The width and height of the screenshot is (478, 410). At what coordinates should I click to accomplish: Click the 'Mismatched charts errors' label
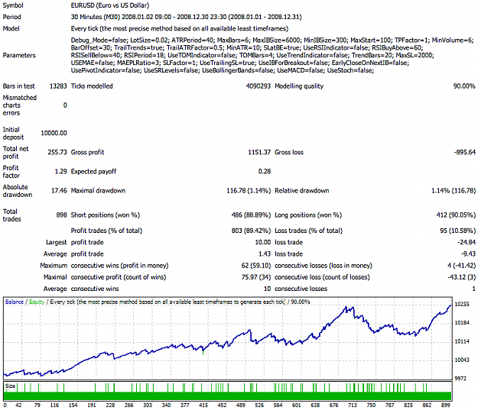coord(20,105)
